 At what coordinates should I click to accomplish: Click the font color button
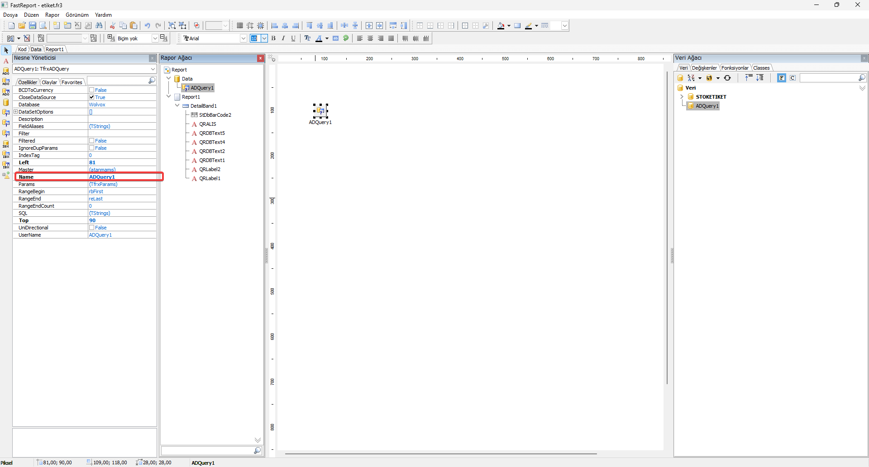(x=319, y=38)
